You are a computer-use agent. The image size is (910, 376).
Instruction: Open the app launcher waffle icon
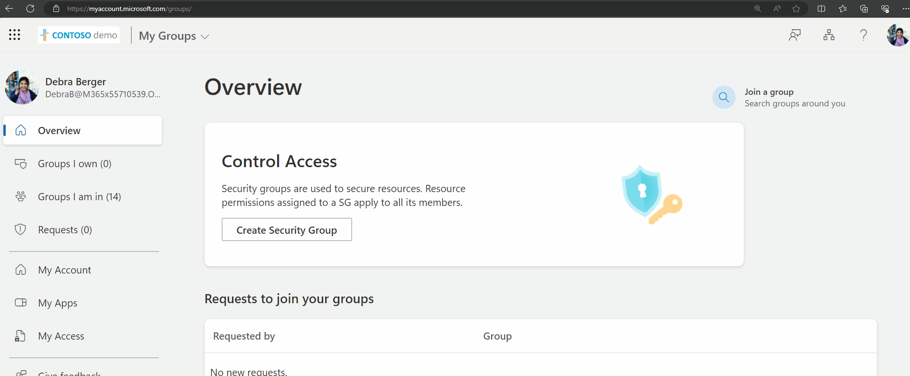point(14,34)
